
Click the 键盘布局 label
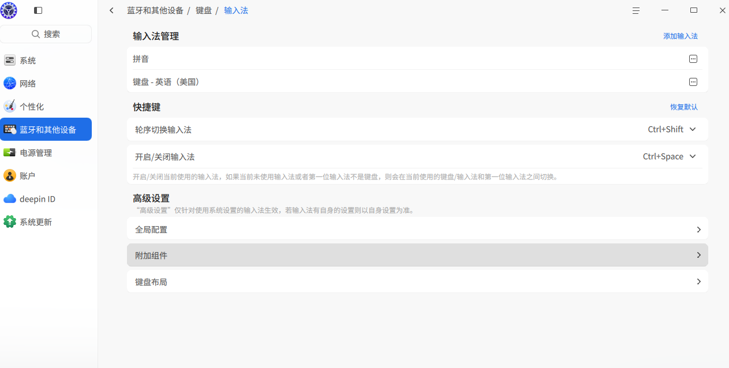[x=151, y=283]
